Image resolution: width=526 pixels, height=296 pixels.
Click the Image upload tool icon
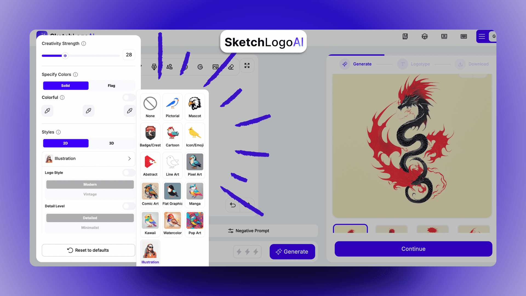pyautogui.click(x=216, y=67)
